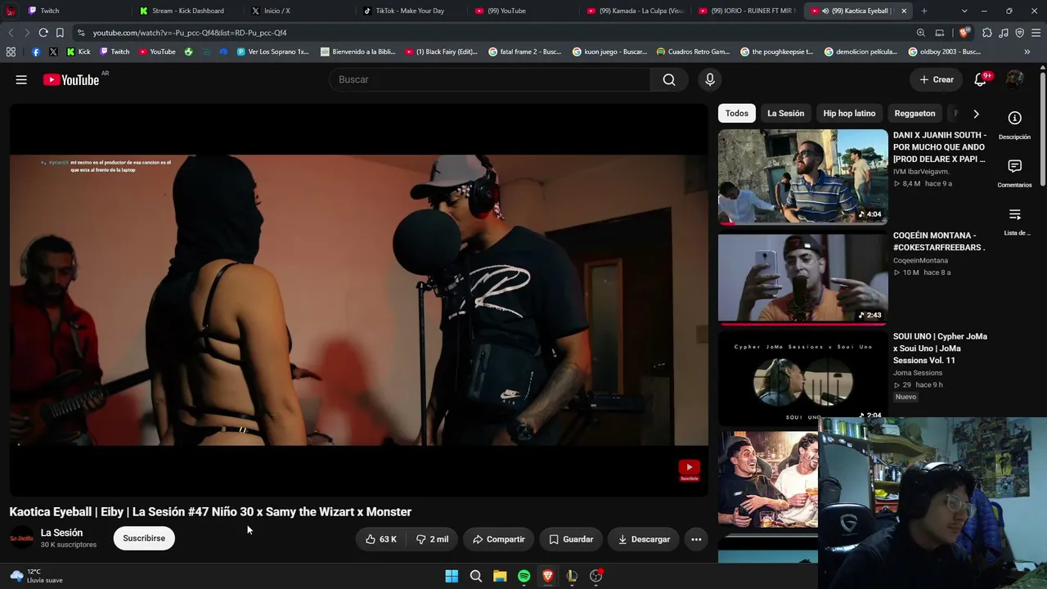Open the Brave Shields lion icon
The height and width of the screenshot is (589, 1047).
(x=964, y=33)
